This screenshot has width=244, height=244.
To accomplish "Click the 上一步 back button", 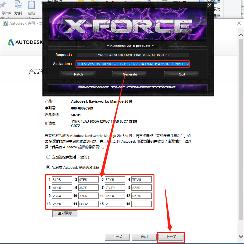I will tap(117, 237).
